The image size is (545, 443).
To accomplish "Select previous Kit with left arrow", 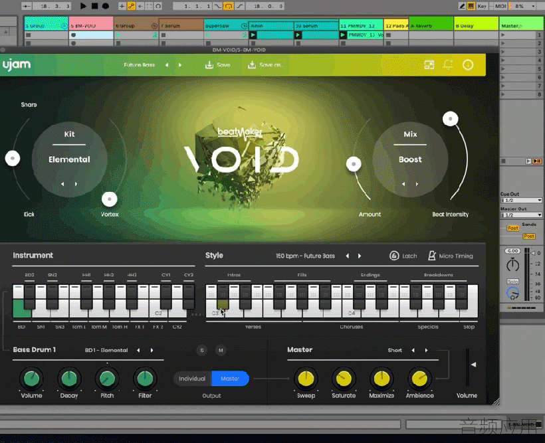I will [x=62, y=184].
